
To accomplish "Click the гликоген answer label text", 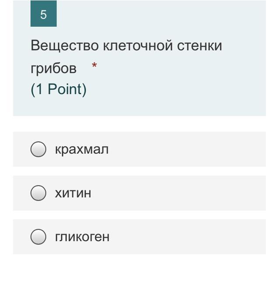I will 82,237.
